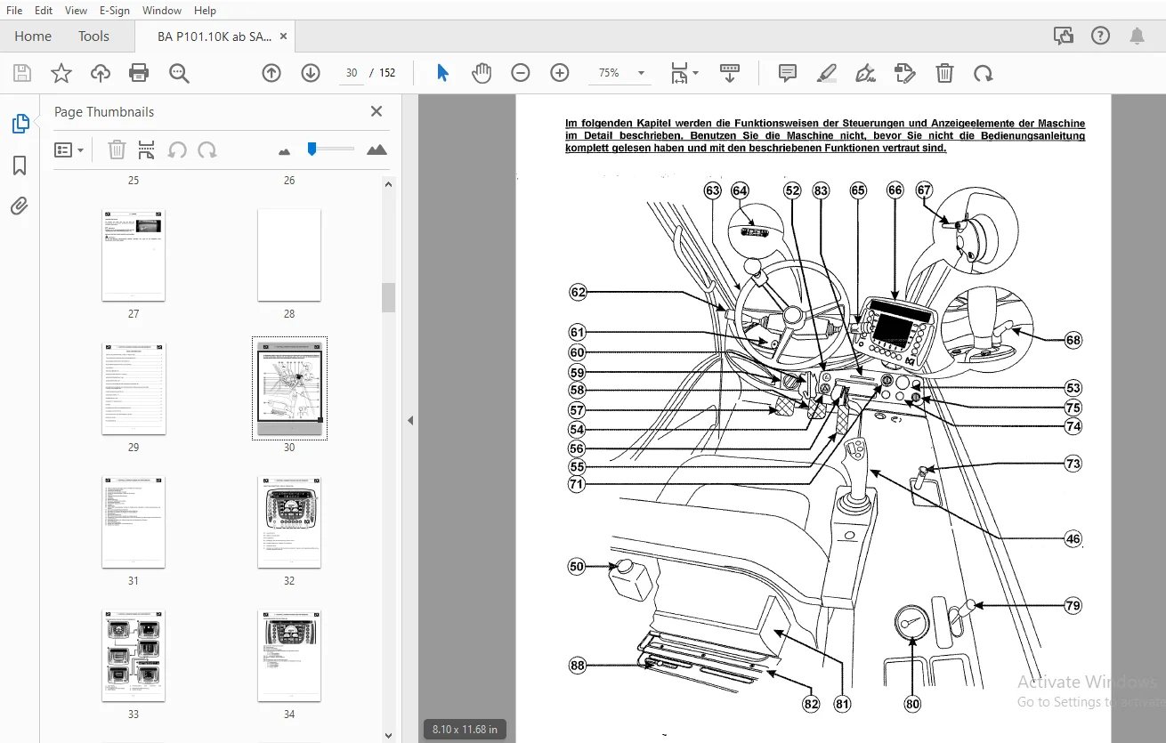
Task: Upload the file via the cloud icon
Action: click(x=101, y=73)
